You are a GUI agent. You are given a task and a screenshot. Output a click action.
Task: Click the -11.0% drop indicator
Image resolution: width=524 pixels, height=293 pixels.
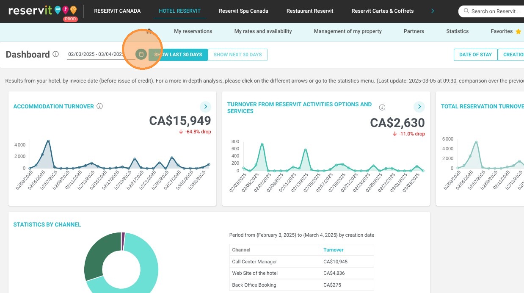pyautogui.click(x=409, y=134)
